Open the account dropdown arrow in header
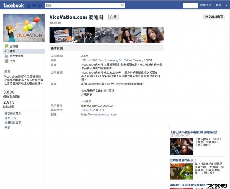The image size is (230, 189). pyautogui.click(x=226, y=5)
